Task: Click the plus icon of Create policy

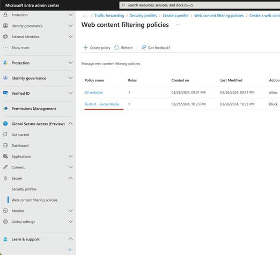Action: (86, 47)
